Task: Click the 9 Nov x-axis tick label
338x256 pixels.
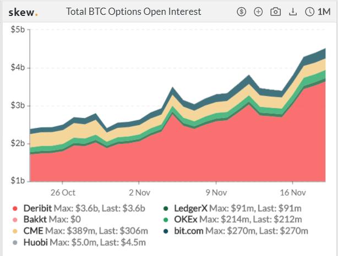Action: [x=216, y=192]
